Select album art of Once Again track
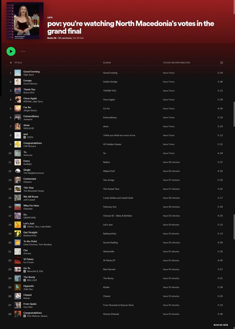 pos(18,100)
